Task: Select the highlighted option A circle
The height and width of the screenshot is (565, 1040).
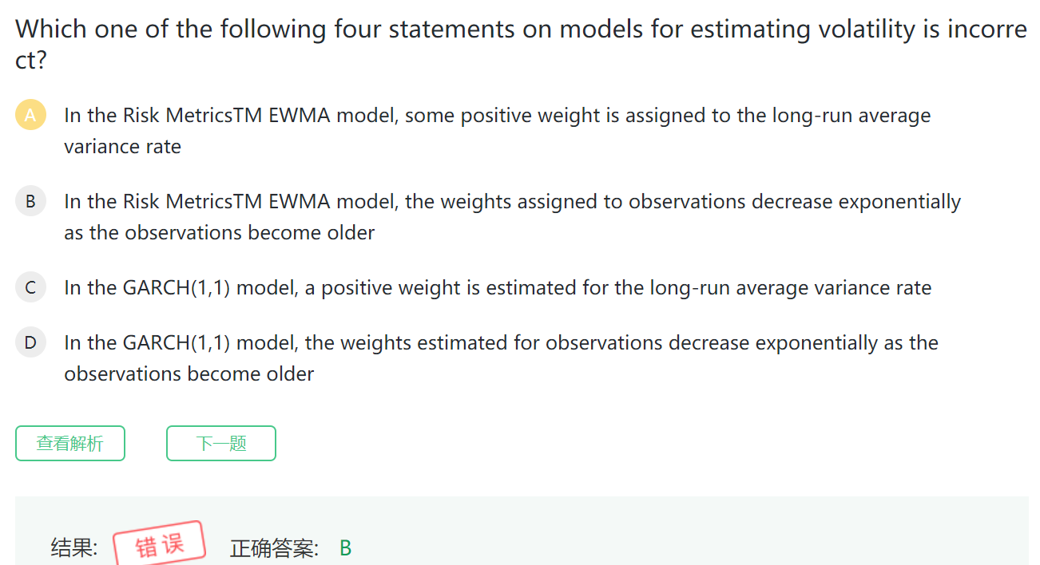Action: [x=30, y=116]
